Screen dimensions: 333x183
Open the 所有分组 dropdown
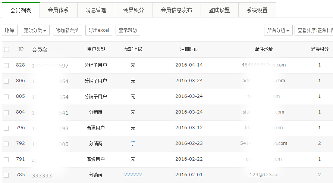(278, 30)
